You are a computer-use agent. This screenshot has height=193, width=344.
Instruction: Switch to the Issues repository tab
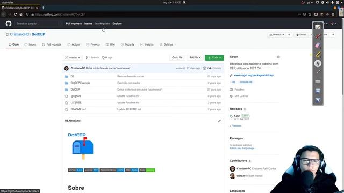(x=30, y=44)
